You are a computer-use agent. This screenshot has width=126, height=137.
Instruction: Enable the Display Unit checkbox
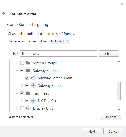[22, 108]
